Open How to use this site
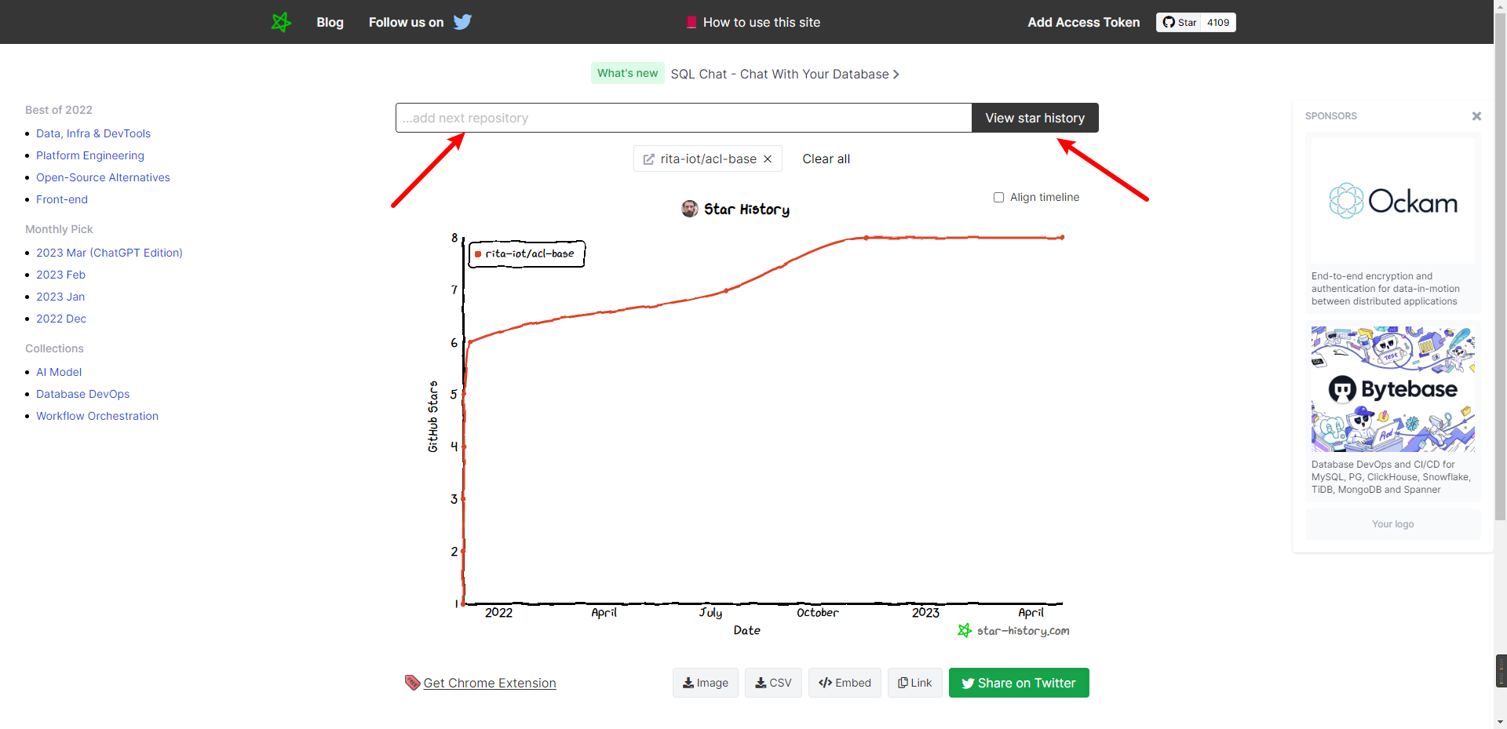Image resolution: width=1507 pixels, height=729 pixels. pyautogui.click(x=753, y=22)
